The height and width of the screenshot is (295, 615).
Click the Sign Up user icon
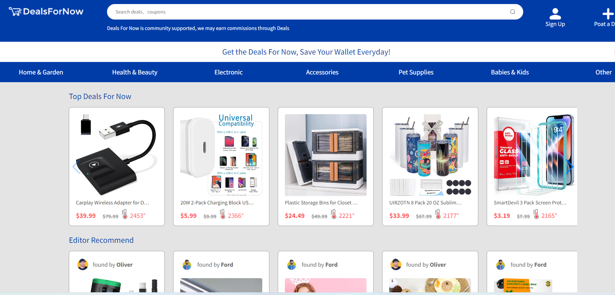click(x=555, y=14)
